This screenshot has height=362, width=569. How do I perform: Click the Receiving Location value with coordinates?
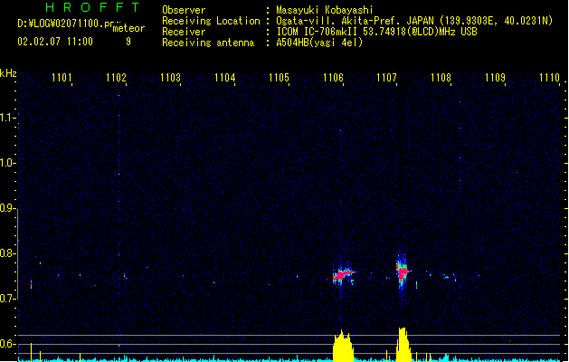click(414, 21)
